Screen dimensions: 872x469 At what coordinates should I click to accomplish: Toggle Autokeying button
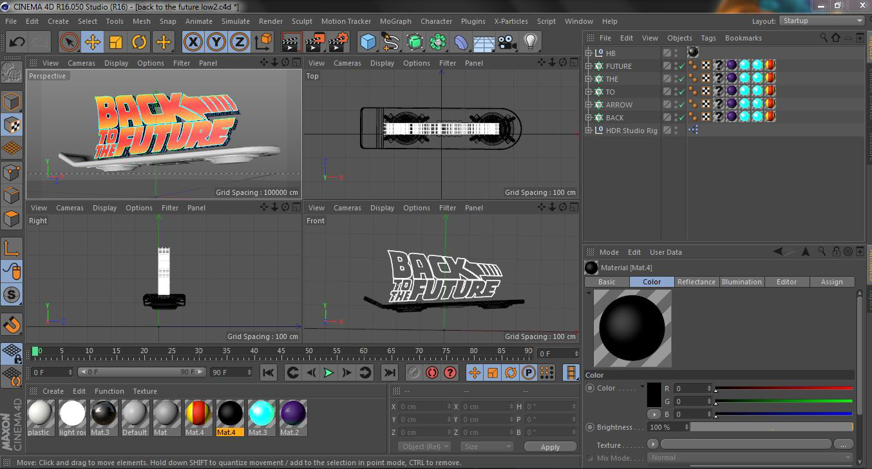coord(431,372)
